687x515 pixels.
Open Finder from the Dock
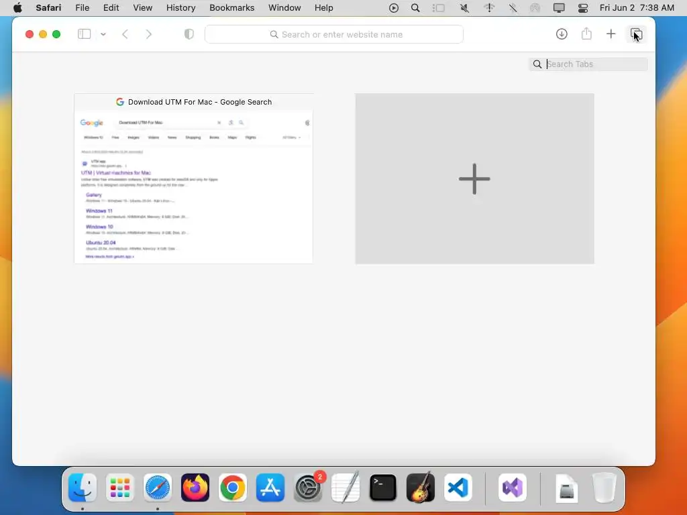tap(83, 488)
